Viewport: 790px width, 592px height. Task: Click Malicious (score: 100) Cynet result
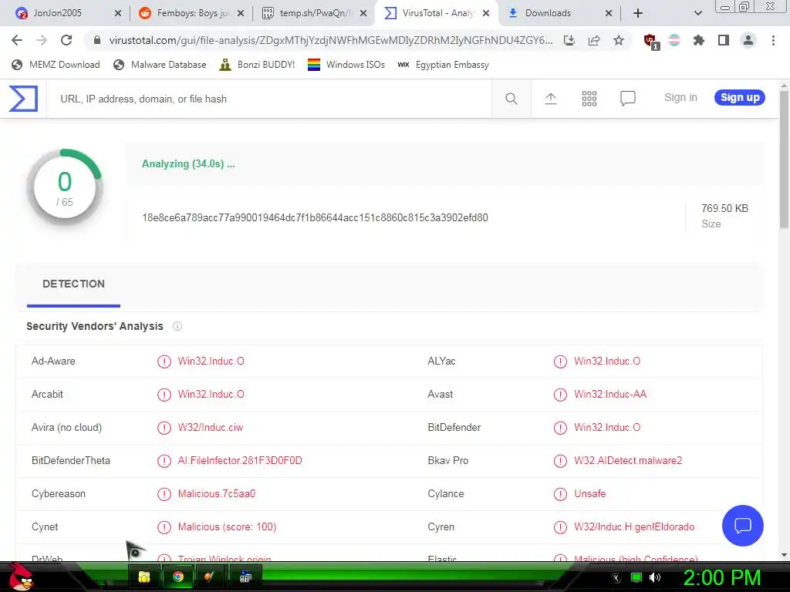[228, 527]
